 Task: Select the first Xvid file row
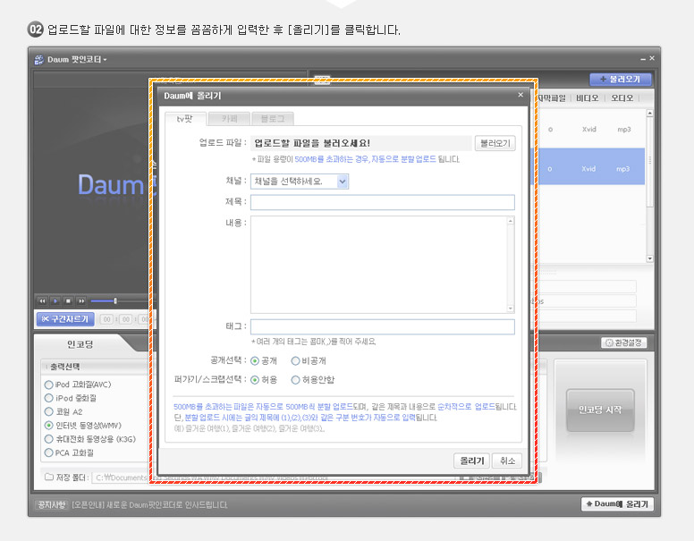pos(588,130)
